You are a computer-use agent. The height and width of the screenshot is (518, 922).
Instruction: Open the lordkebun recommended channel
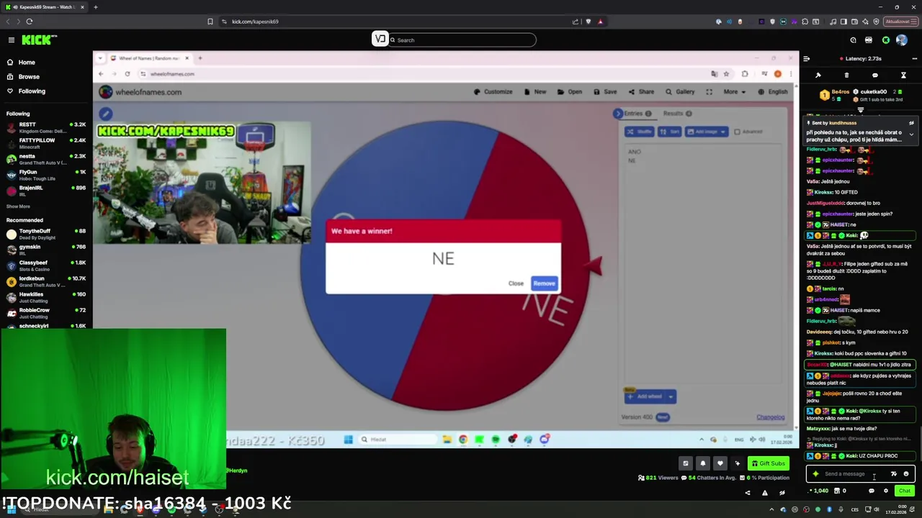[x=46, y=281]
